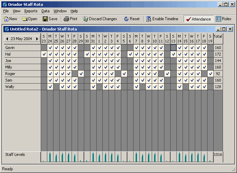Click the red Attendance checkmark icon

[x=188, y=19]
